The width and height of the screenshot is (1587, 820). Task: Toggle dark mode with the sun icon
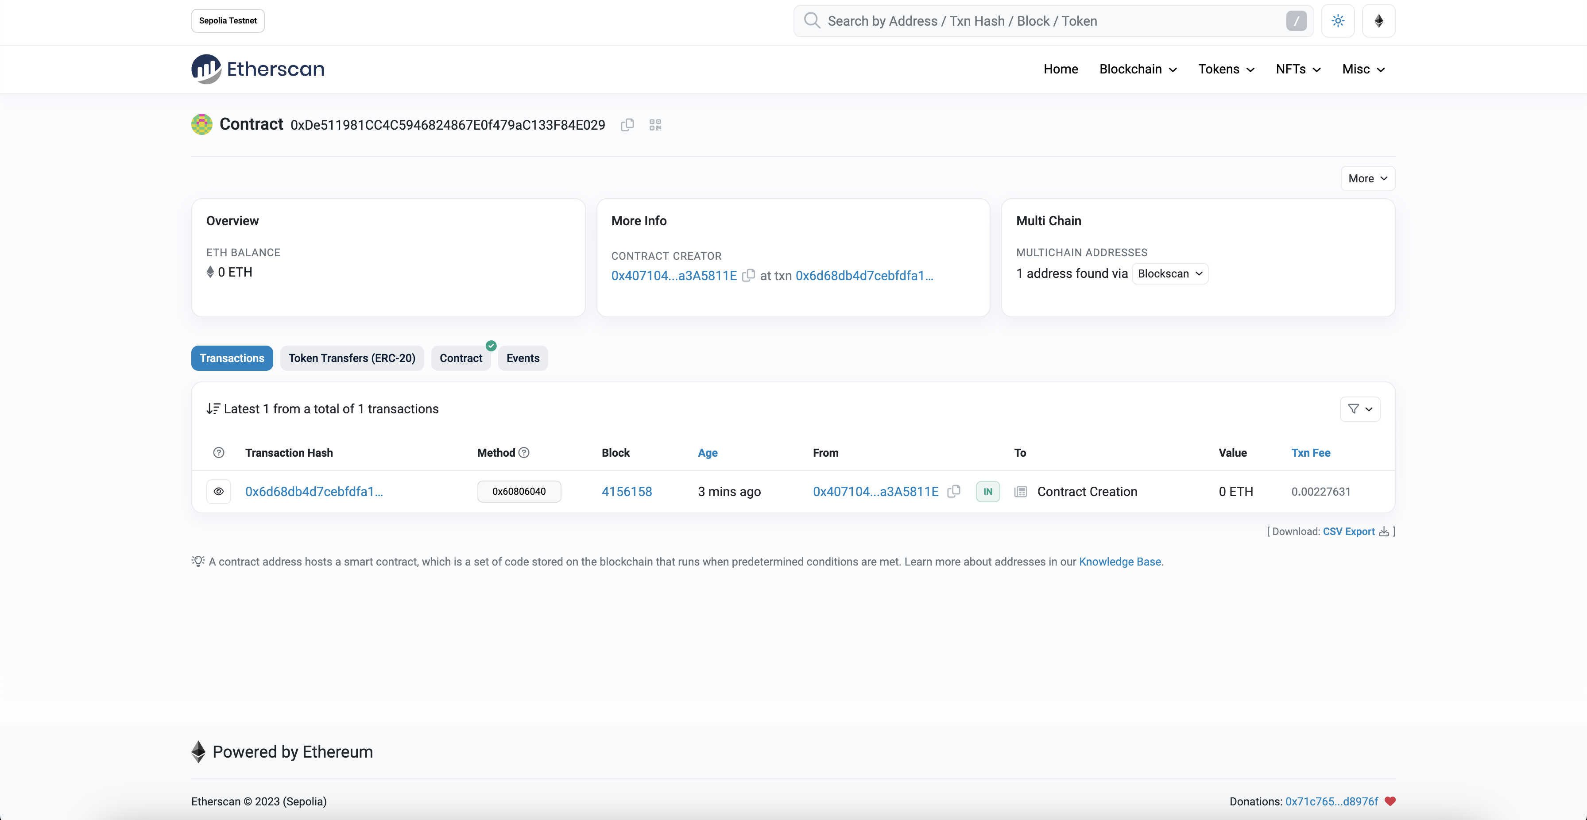(x=1338, y=20)
